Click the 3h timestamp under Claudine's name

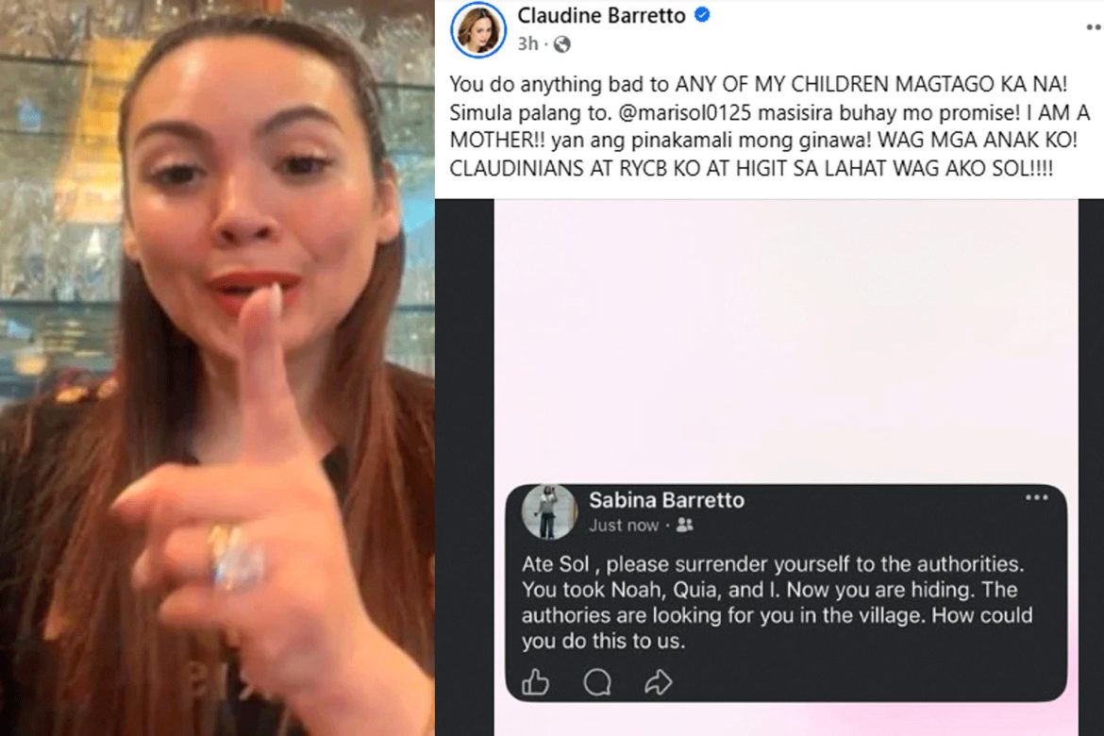[x=527, y=44]
